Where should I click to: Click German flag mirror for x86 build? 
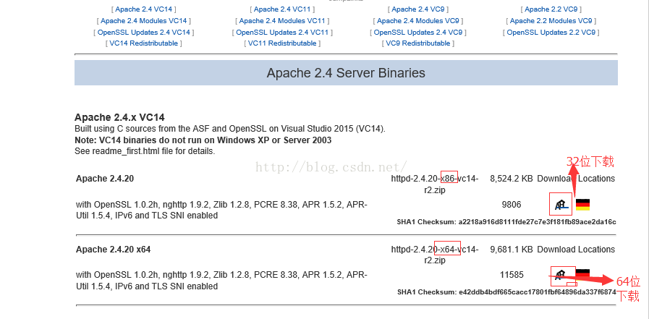click(x=582, y=205)
